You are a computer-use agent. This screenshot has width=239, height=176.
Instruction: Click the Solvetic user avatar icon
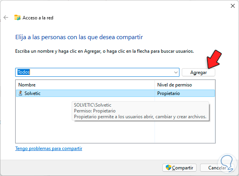pyautogui.click(x=20, y=93)
